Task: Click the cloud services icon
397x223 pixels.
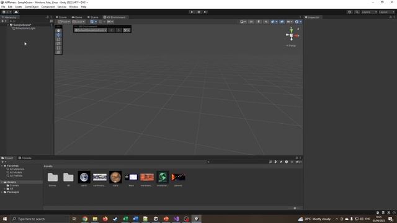Action: click(16, 12)
